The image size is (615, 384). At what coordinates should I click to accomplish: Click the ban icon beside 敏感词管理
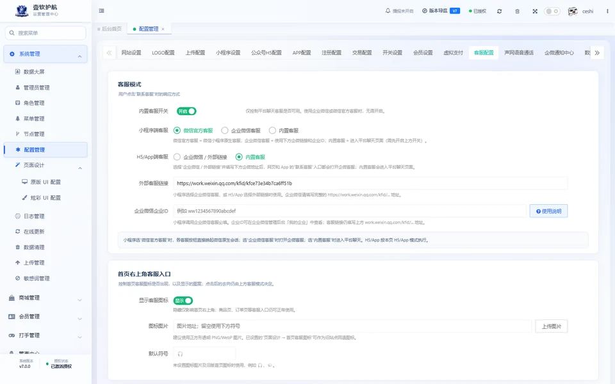[17, 278]
